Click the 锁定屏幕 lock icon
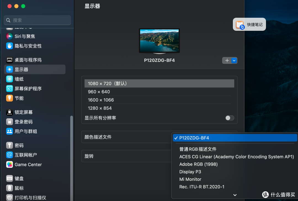 (9, 112)
